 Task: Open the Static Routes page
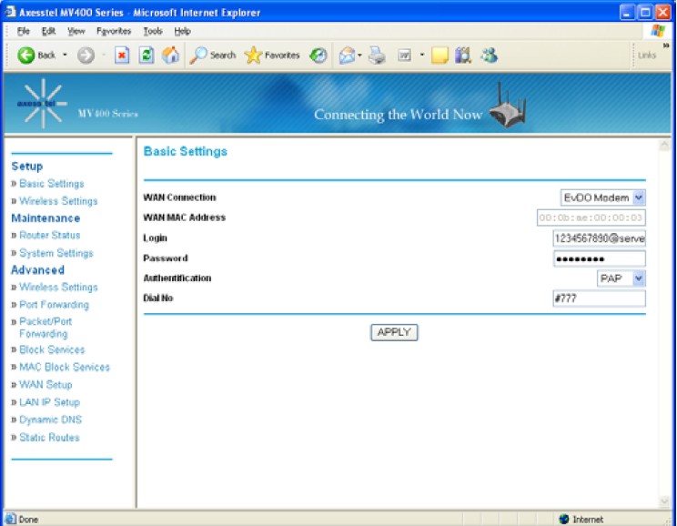(49, 437)
